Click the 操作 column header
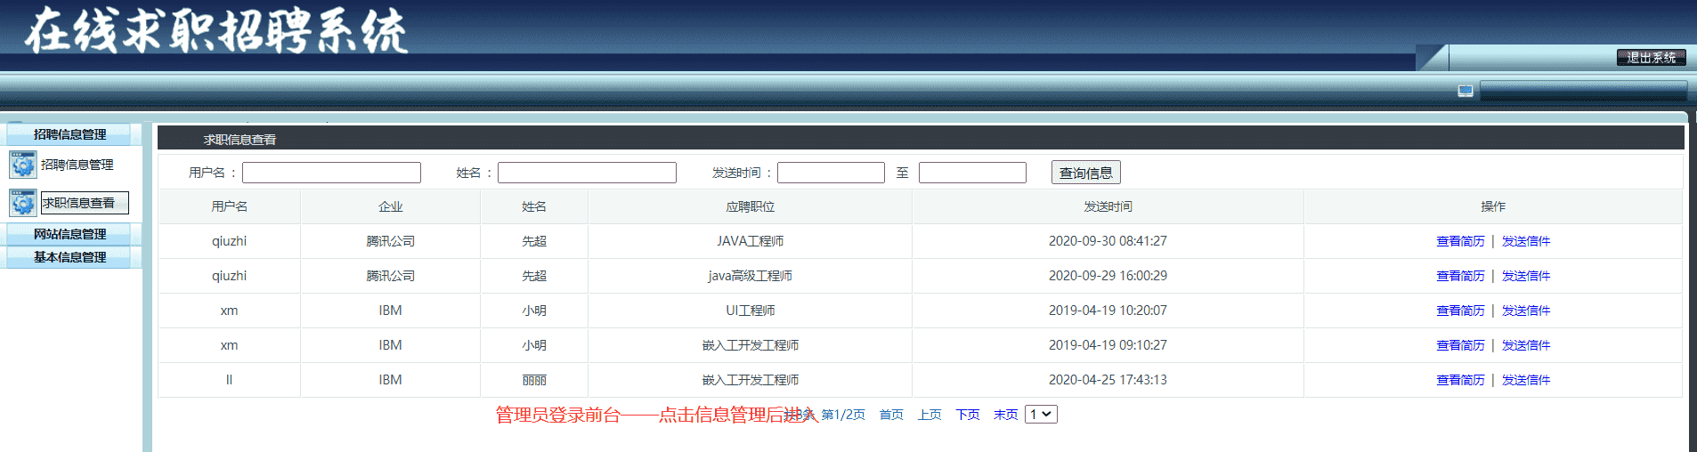Image resolution: width=1697 pixels, height=452 pixels. 1493,206
